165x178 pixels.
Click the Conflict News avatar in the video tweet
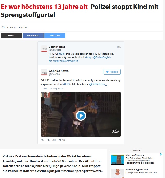click(44, 72)
